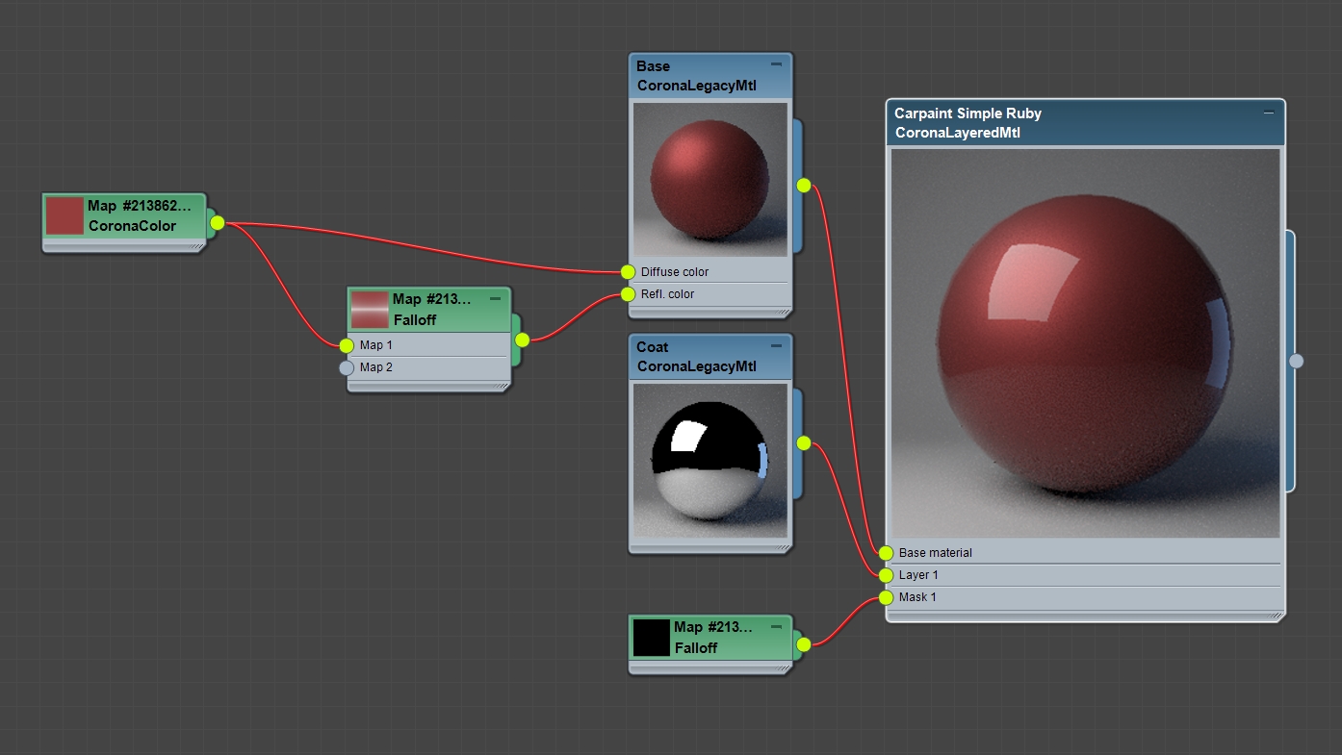
Task: Select the Base material sphere preview
Action: 710,179
